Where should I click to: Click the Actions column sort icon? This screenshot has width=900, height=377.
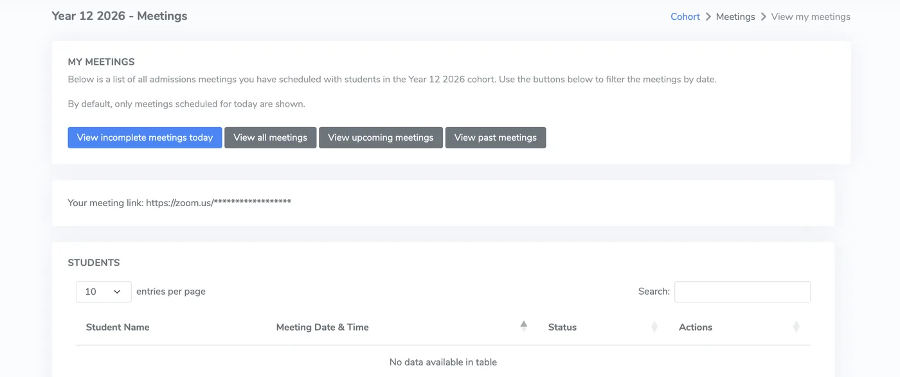(x=796, y=326)
